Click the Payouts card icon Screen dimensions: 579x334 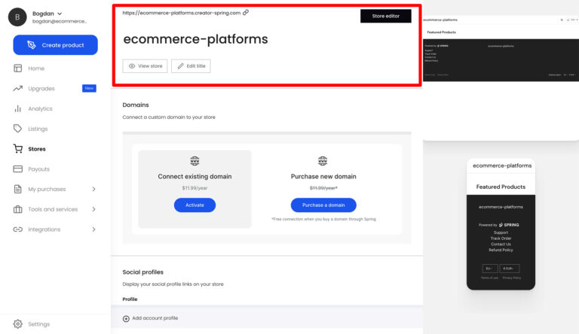point(18,169)
